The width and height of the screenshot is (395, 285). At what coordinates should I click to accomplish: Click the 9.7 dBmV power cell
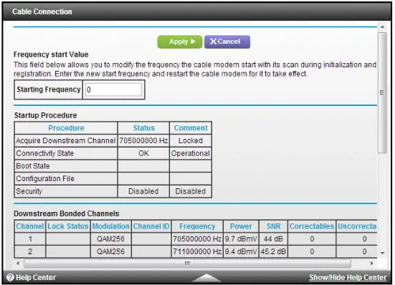241,239
